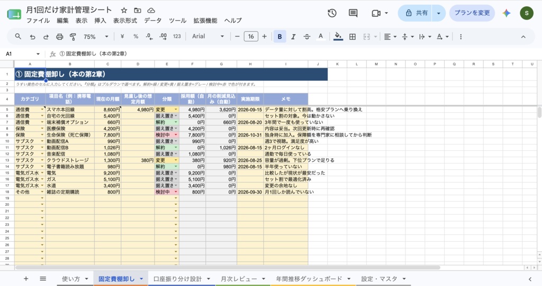Open the 編集 menu
Screen dimensions: 542x286
click(62, 21)
